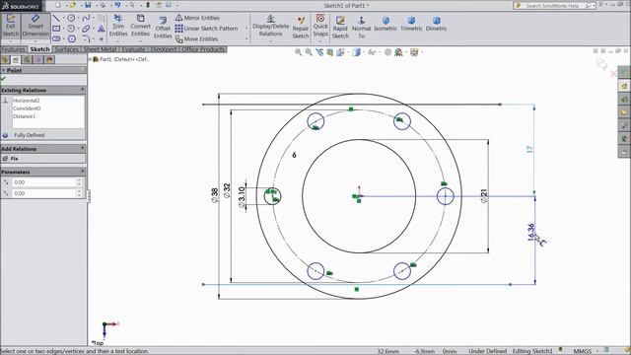Open the FeatureManager design tree tab
The image size is (631, 355).
coord(5,60)
